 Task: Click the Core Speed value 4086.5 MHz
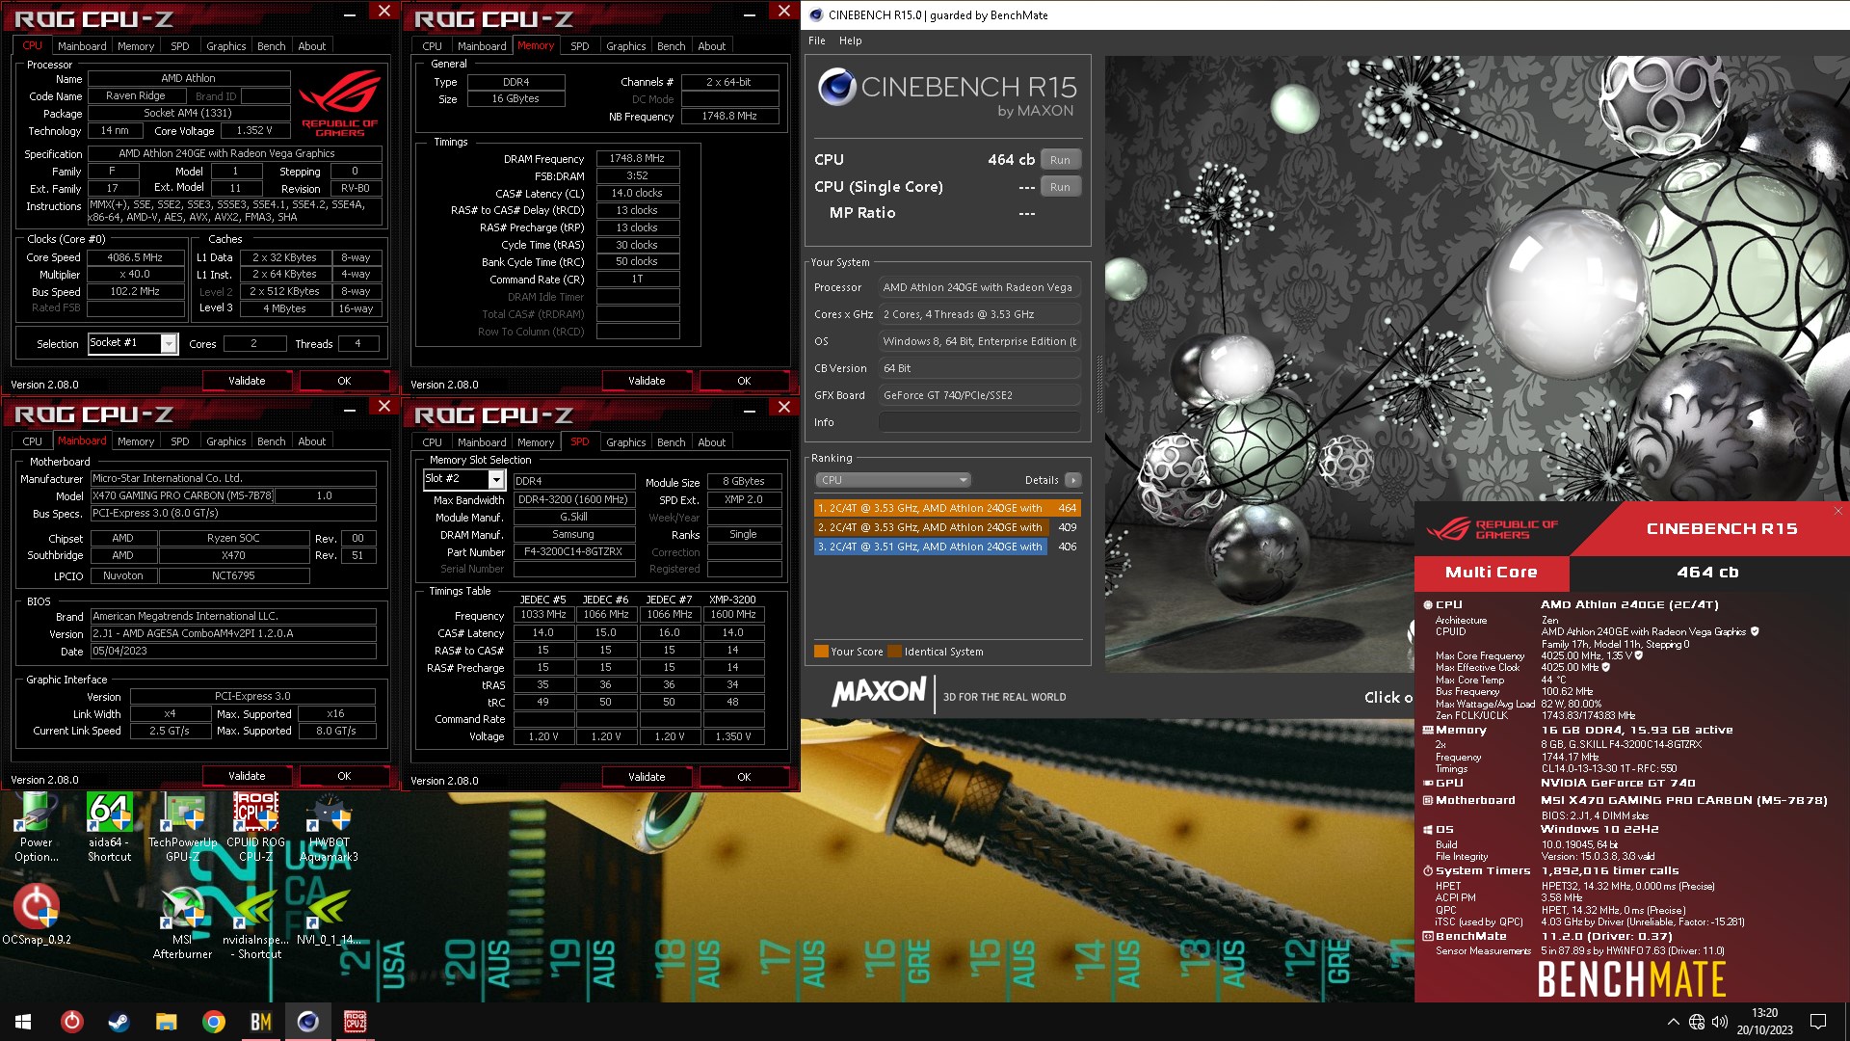point(135,257)
